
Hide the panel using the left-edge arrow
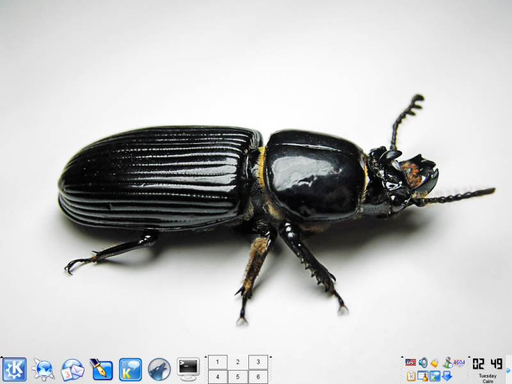point(2,358)
